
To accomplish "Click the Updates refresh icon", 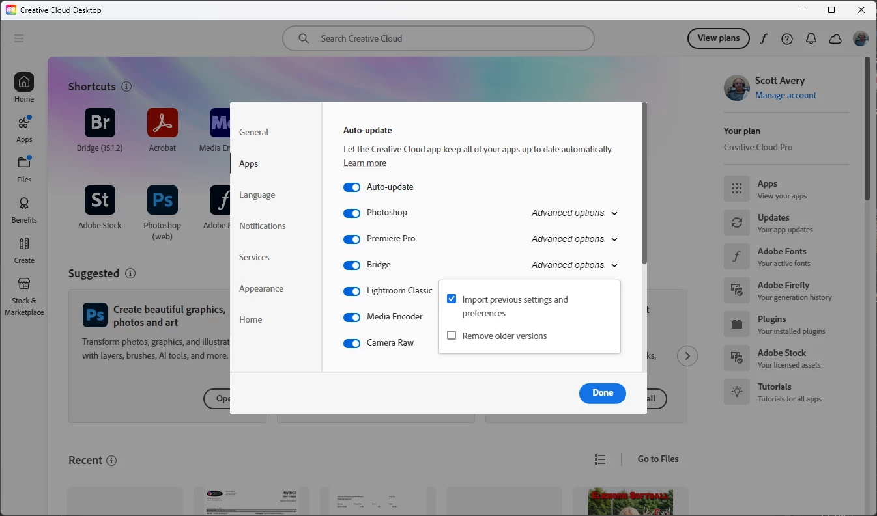I will point(737,223).
